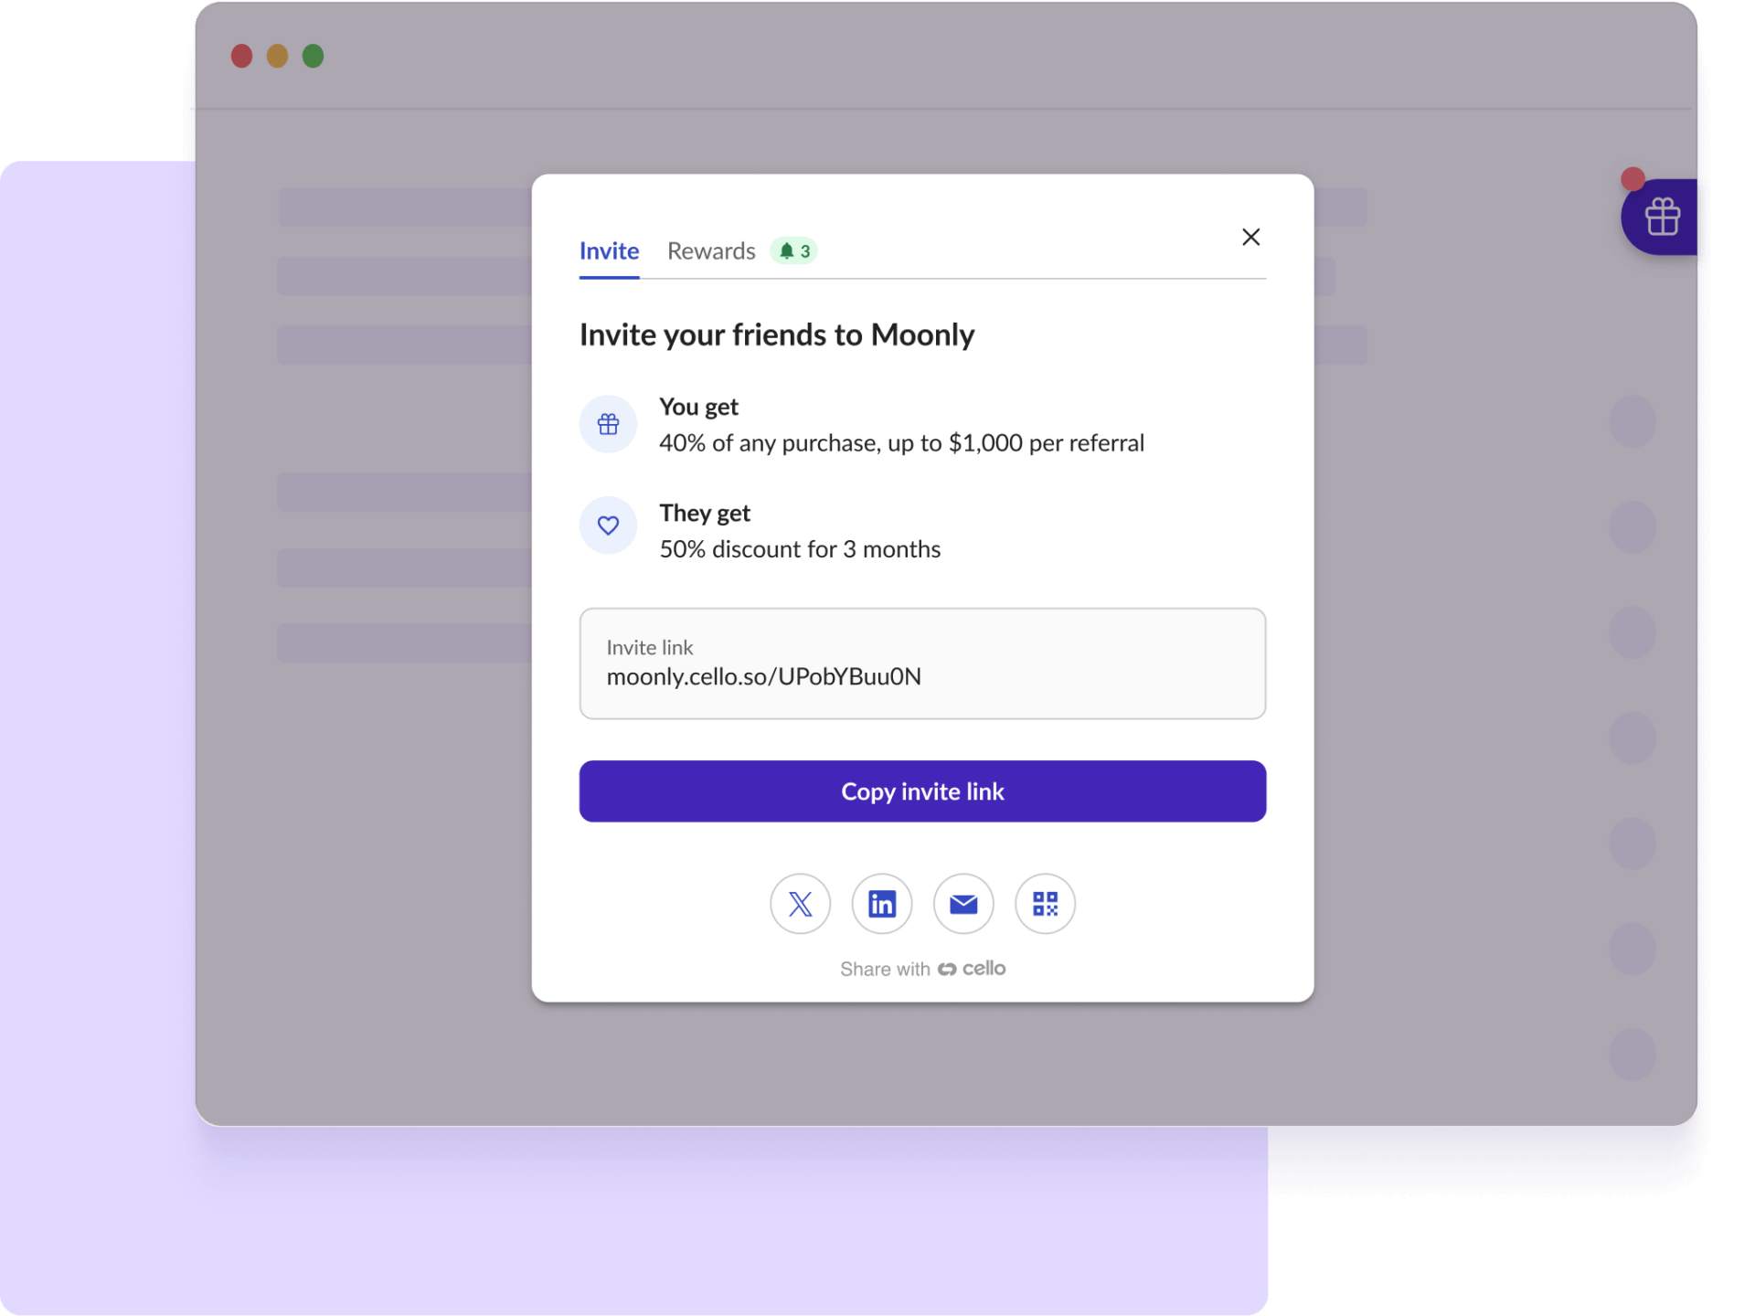Click the red macOS close dot
1755x1316 pixels.
click(241, 57)
